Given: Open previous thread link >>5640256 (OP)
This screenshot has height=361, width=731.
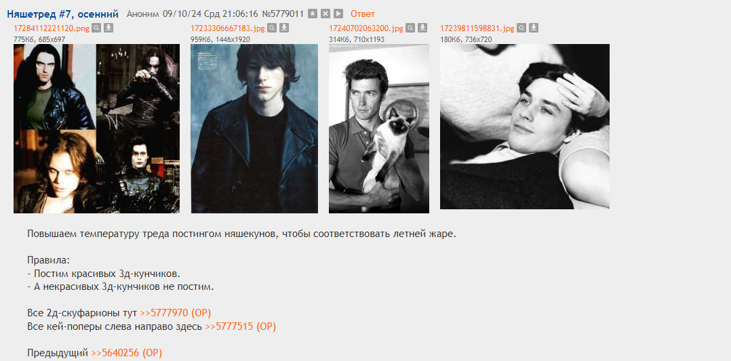Looking at the screenshot, I should point(126,353).
